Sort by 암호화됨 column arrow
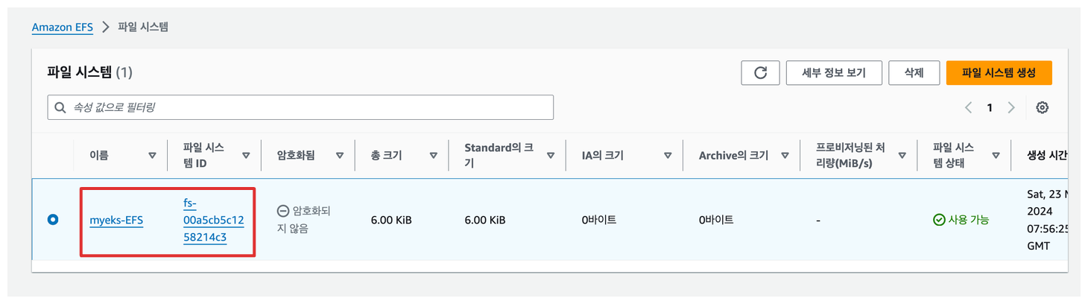This screenshot has width=1088, height=304. (x=340, y=156)
